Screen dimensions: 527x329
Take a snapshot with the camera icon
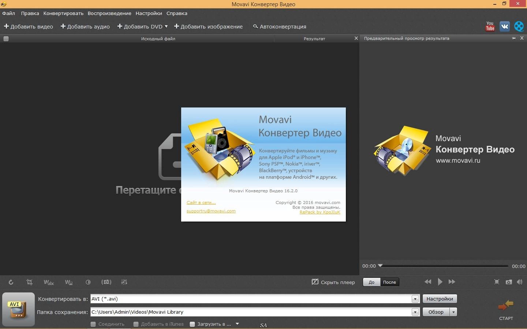point(509,282)
